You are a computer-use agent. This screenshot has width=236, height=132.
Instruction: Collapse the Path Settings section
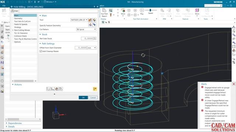40,44
